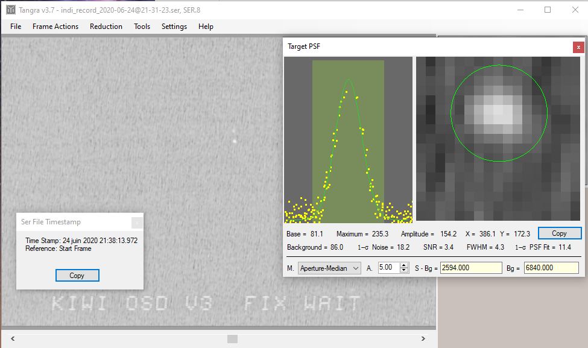
Task: Close the Target PSF dialog
Action: tap(578, 46)
